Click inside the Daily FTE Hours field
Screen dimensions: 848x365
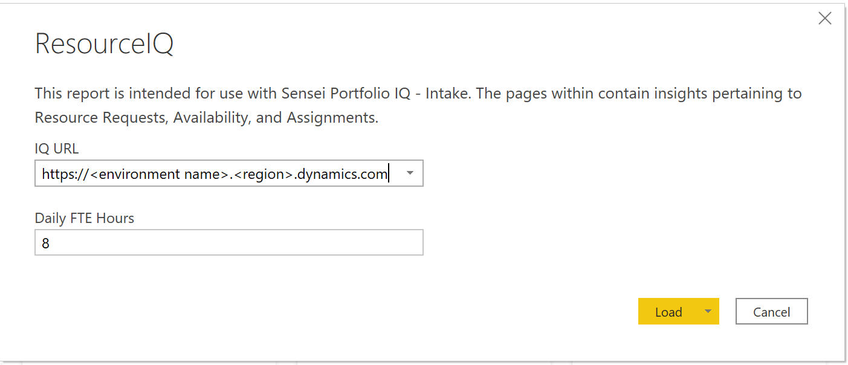coord(228,243)
